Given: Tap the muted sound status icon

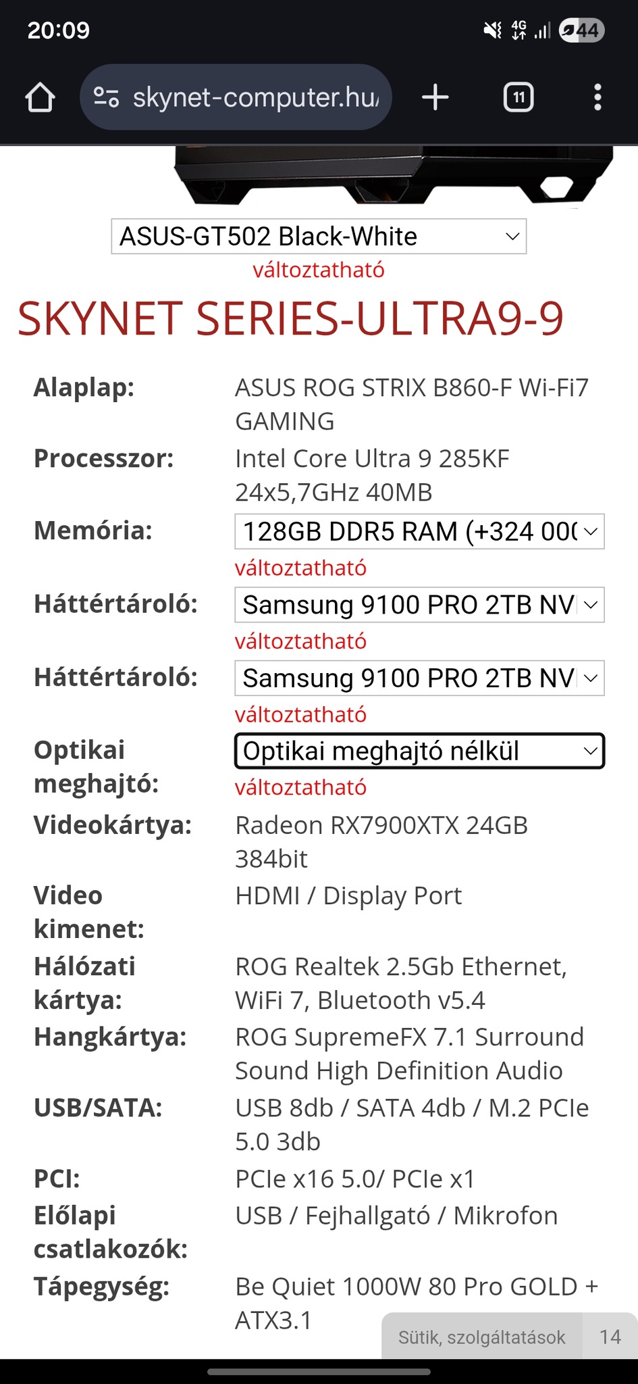Looking at the screenshot, I should 493,30.
